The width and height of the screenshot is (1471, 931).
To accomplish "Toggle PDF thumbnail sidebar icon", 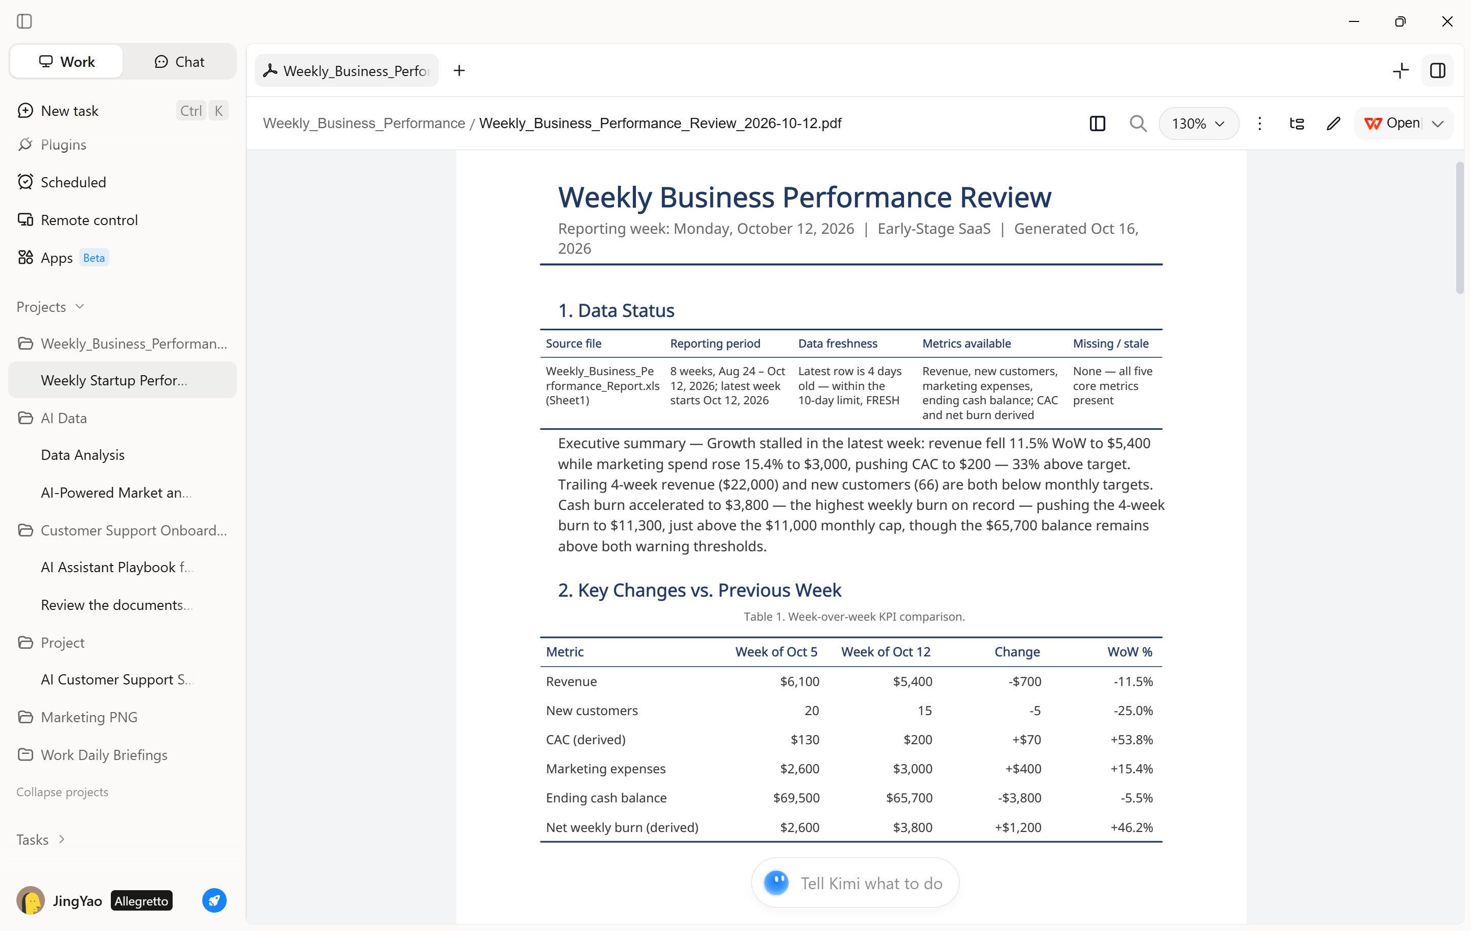I will pyautogui.click(x=1098, y=124).
